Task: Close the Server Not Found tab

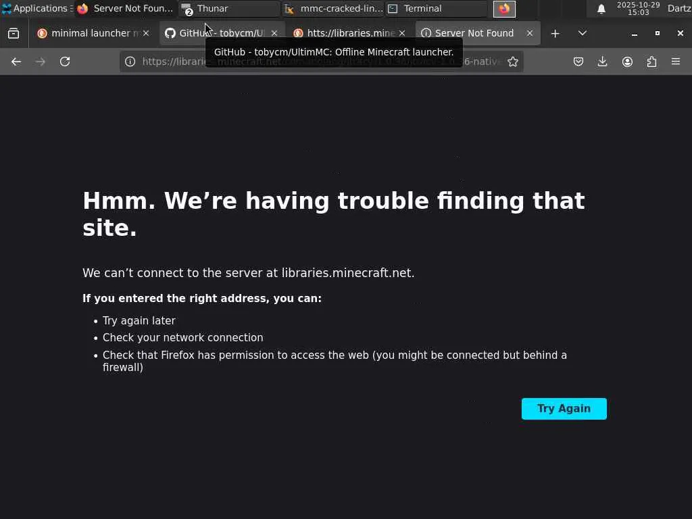Action: (x=530, y=33)
